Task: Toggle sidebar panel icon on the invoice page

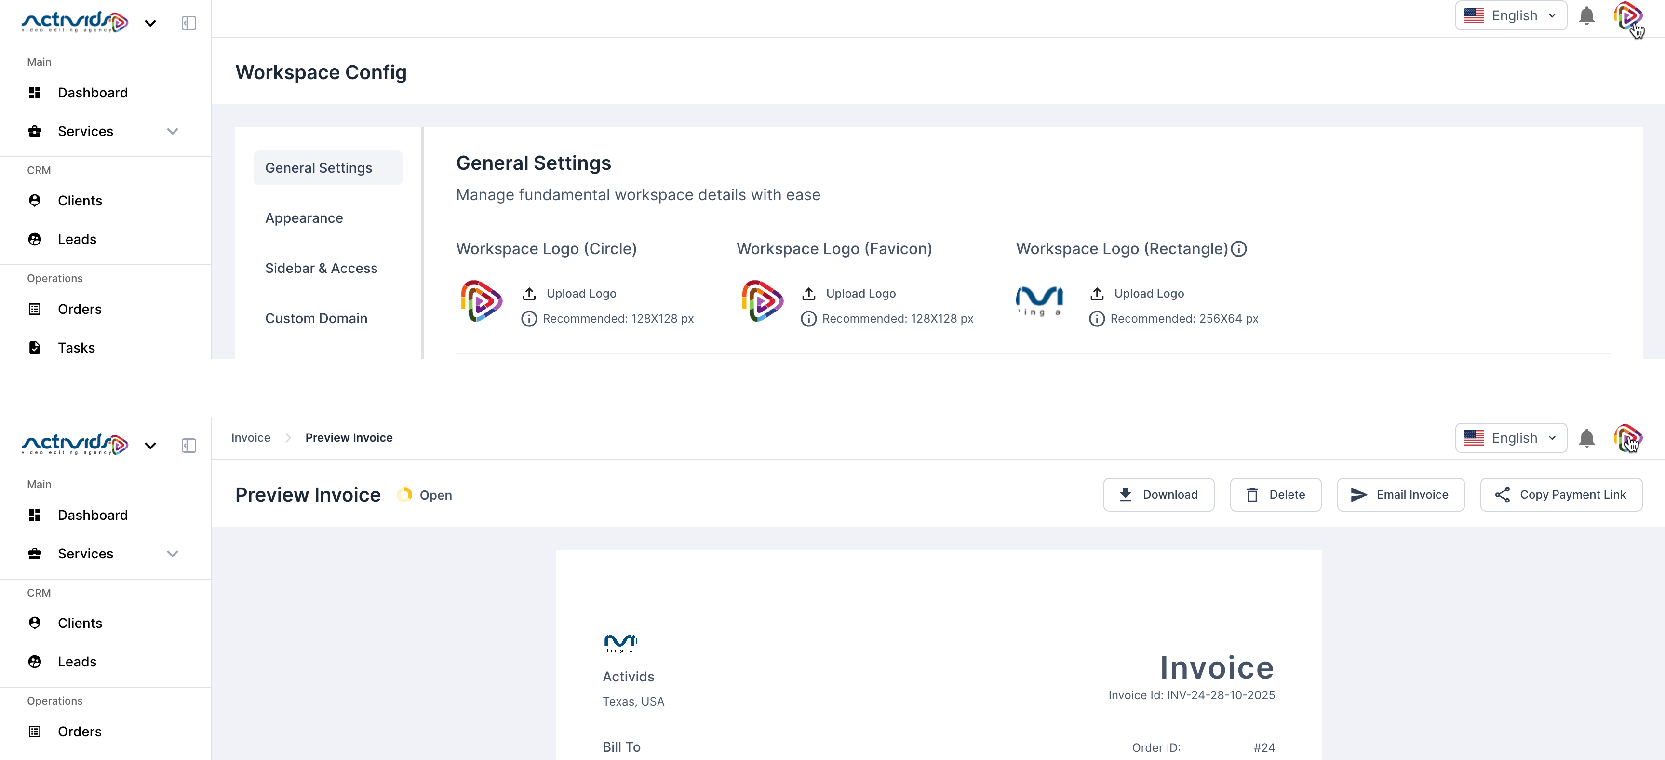Action: tap(189, 446)
